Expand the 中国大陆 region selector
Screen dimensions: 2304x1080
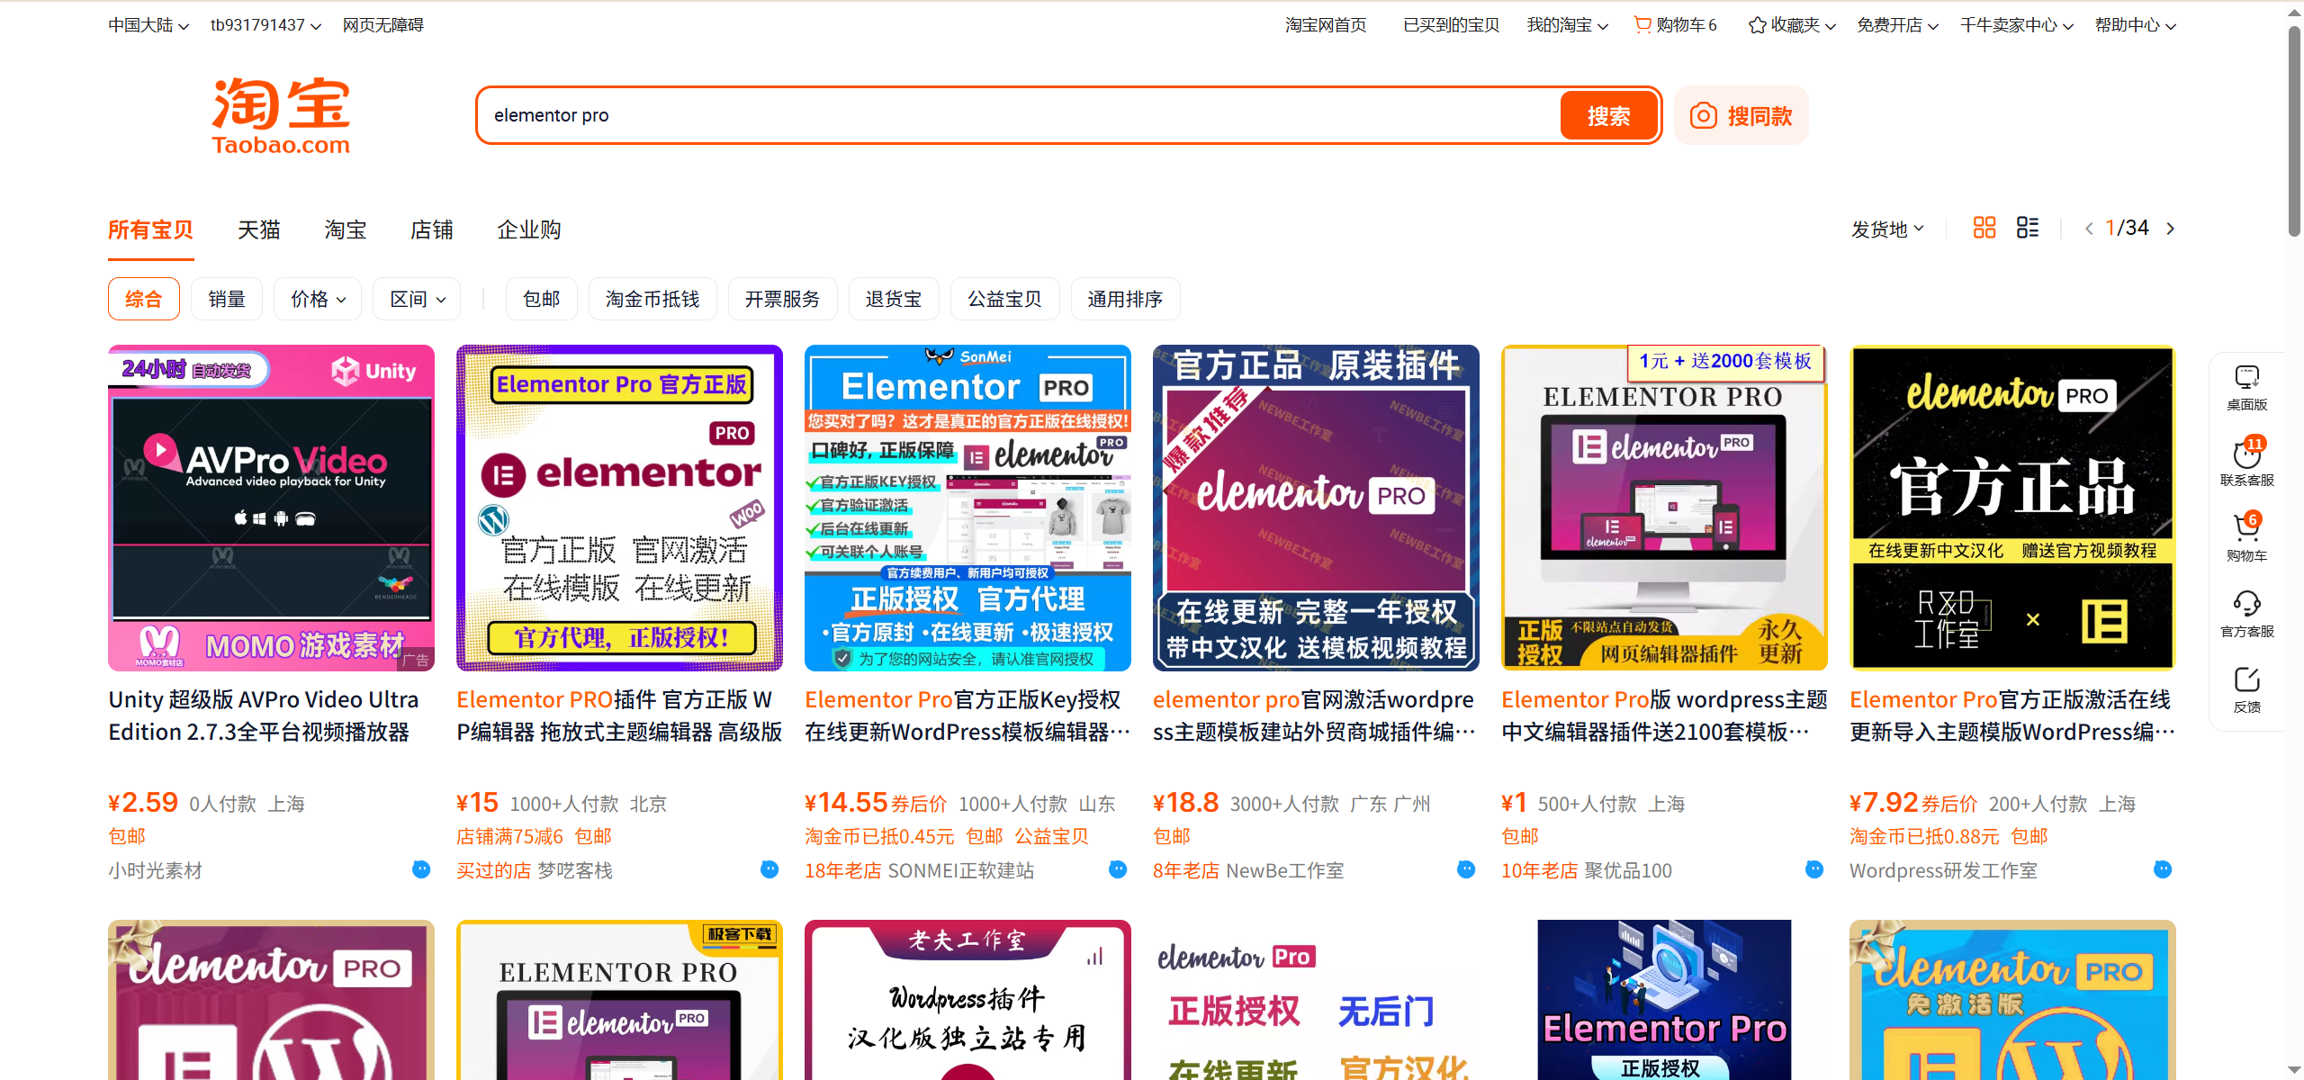click(x=147, y=24)
